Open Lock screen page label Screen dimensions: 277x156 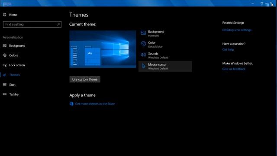[x=17, y=65]
